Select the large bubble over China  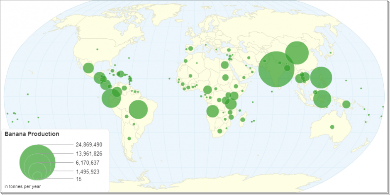[297, 54]
